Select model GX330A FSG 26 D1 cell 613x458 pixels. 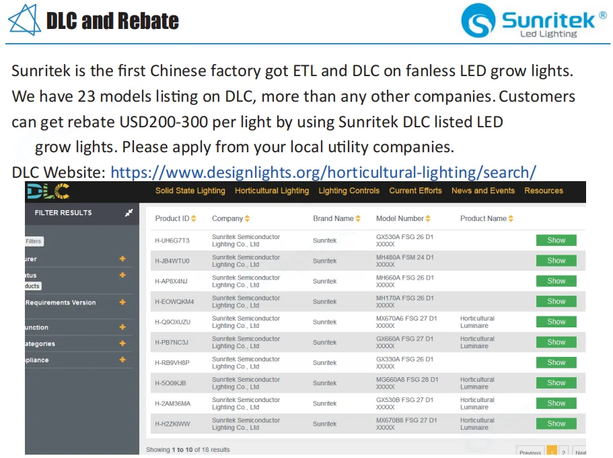tap(404, 362)
